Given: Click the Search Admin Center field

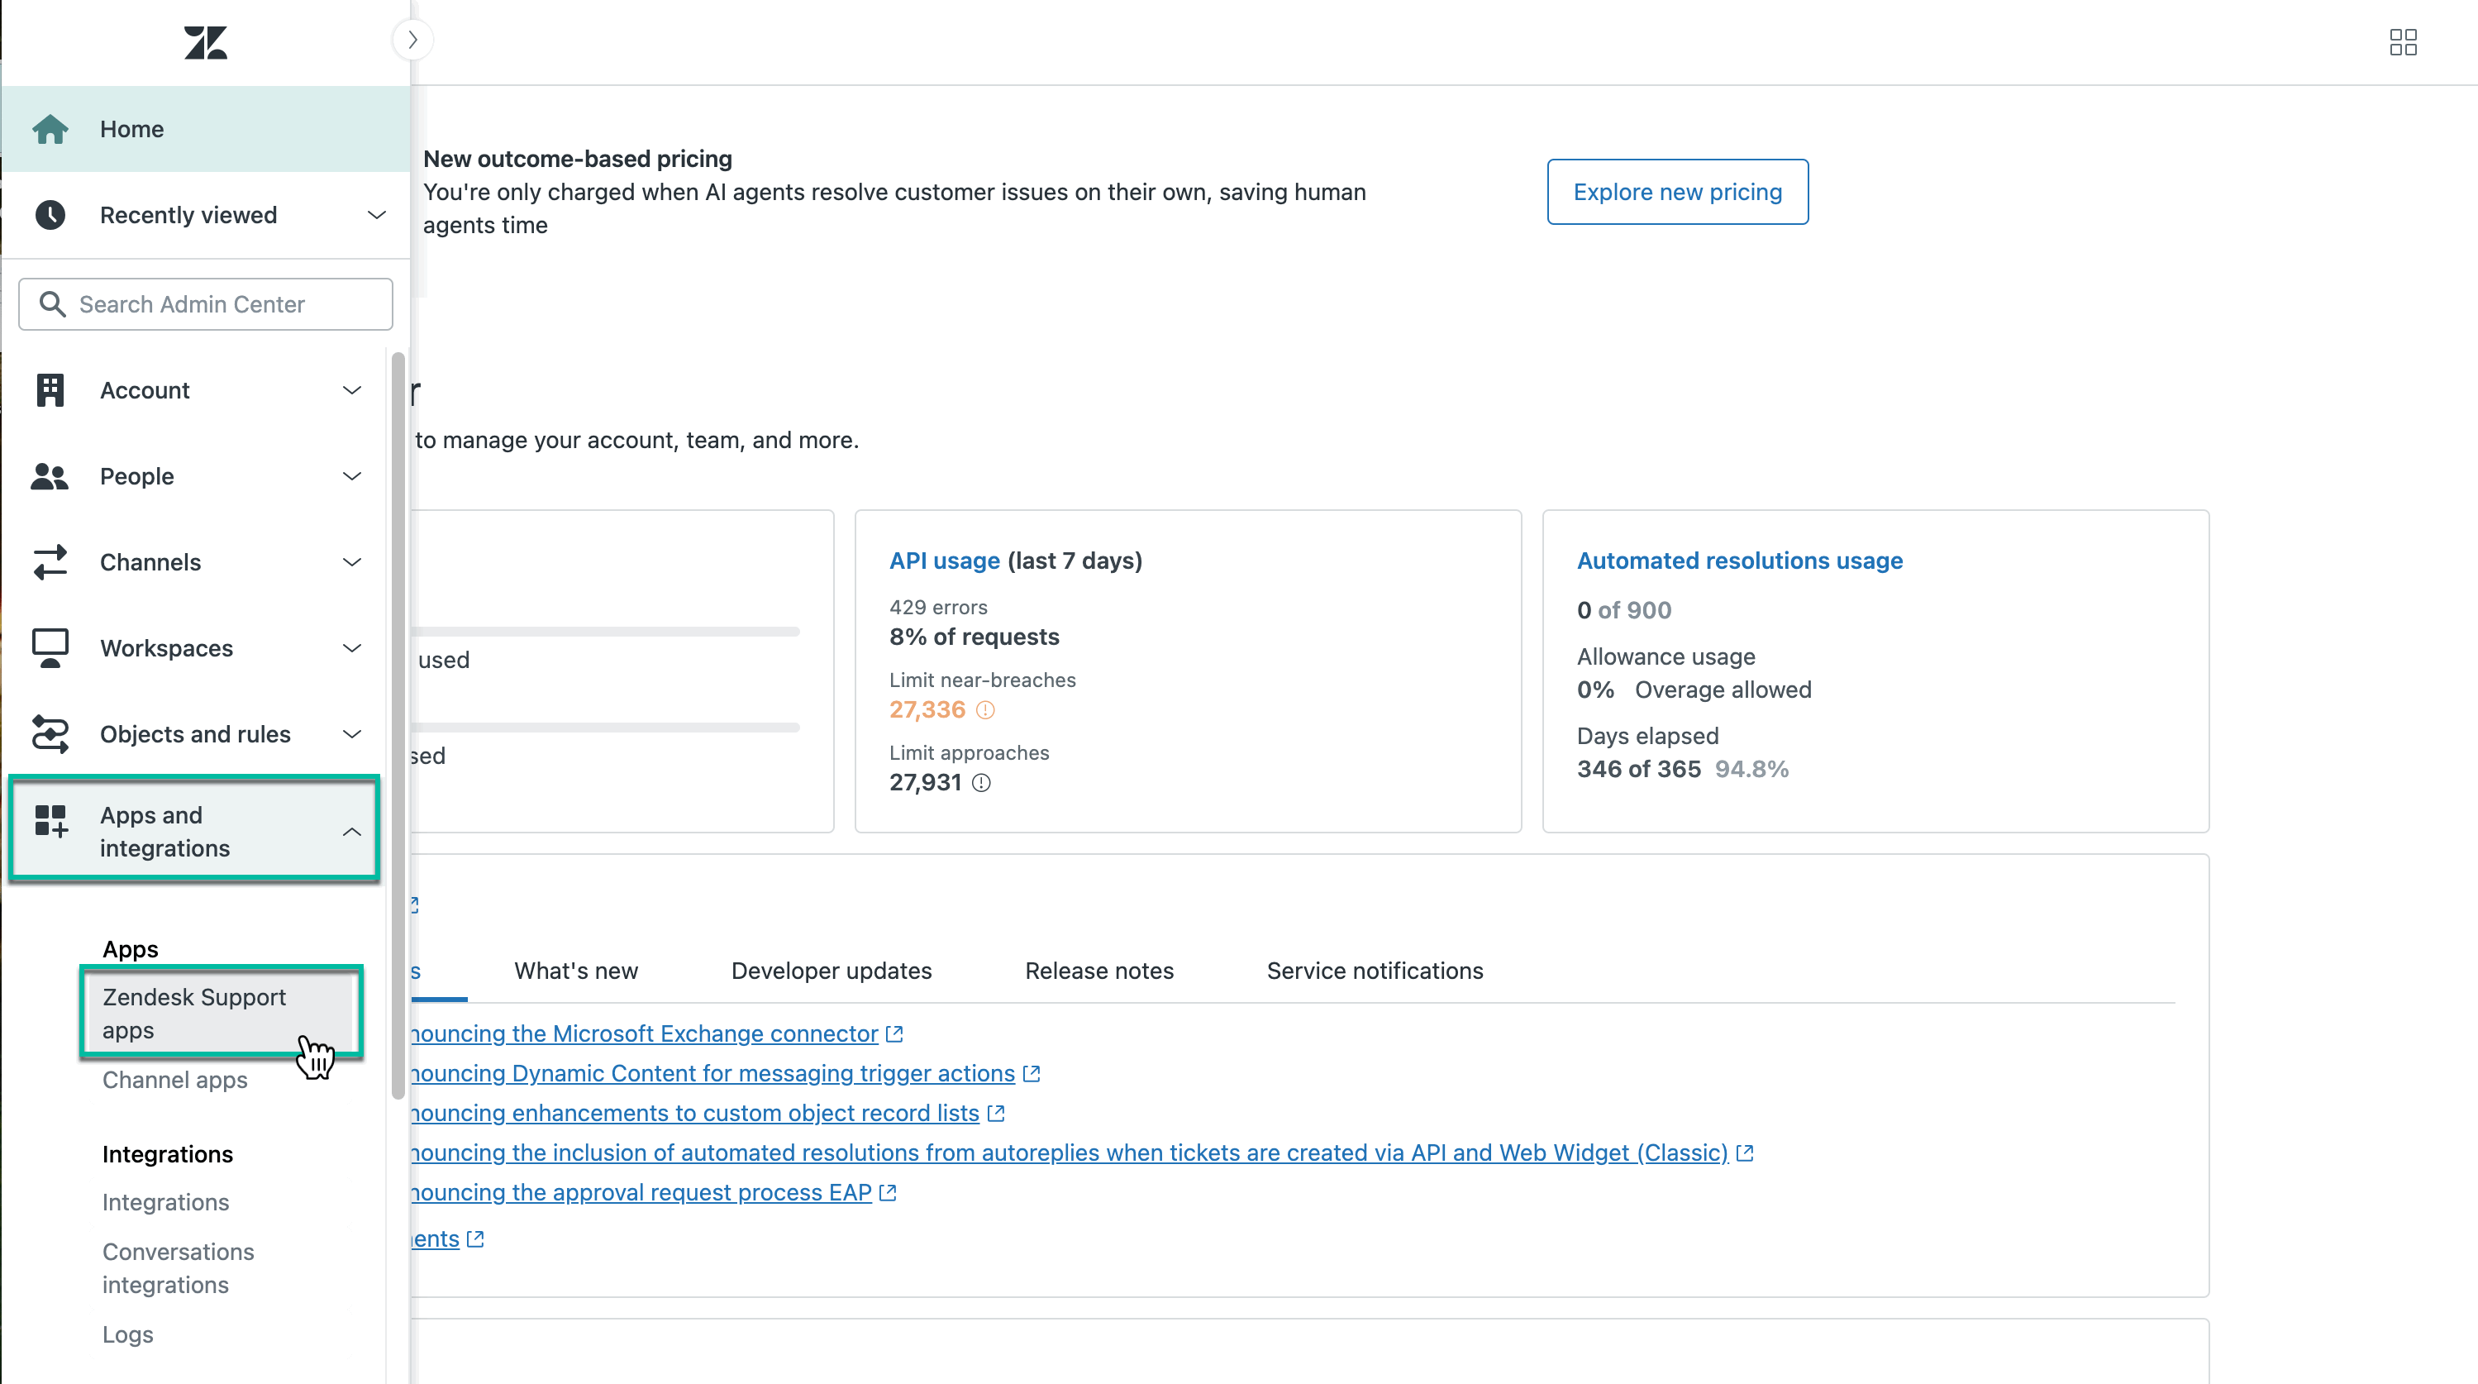Looking at the screenshot, I should (205, 304).
